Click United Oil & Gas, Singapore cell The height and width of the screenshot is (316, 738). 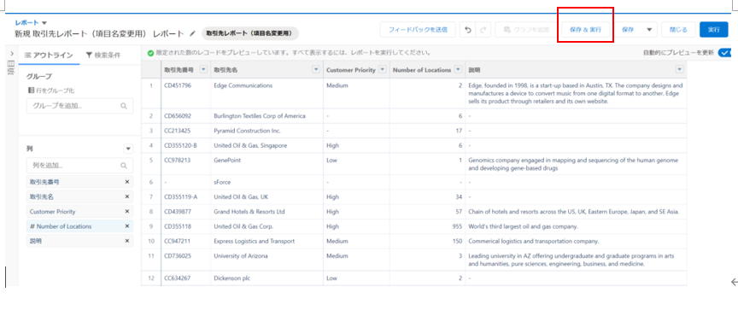[266, 145]
